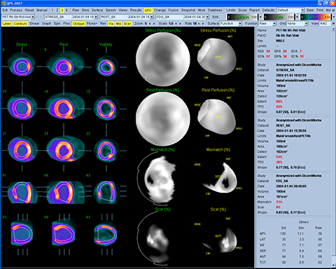Select display layout 4

tap(66, 11)
